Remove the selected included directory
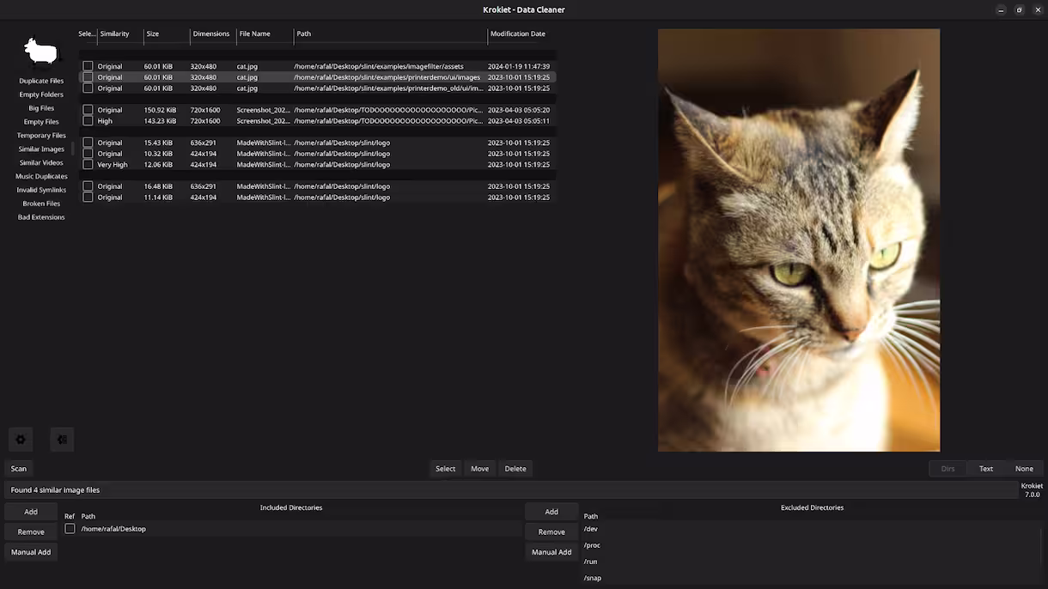The height and width of the screenshot is (589, 1048). [x=31, y=532]
